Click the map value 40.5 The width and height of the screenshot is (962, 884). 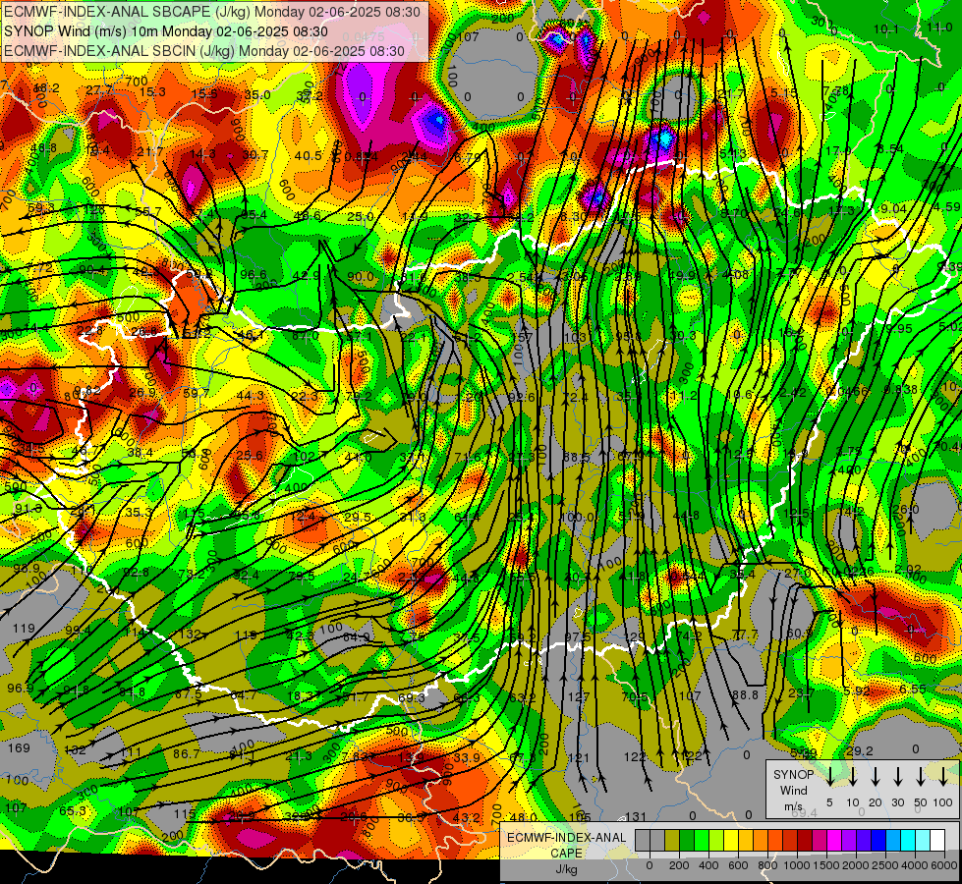pos(308,156)
